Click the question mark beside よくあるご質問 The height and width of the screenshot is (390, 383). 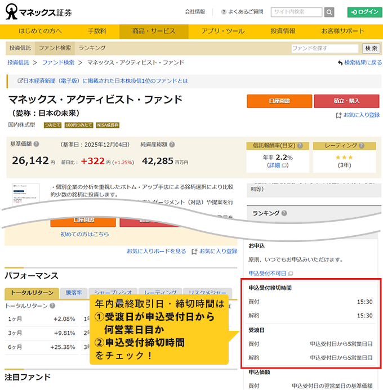224,12
